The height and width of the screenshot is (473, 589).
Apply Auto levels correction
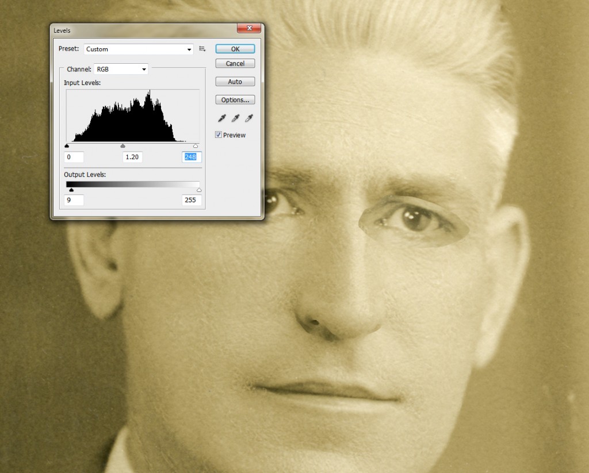(x=235, y=82)
